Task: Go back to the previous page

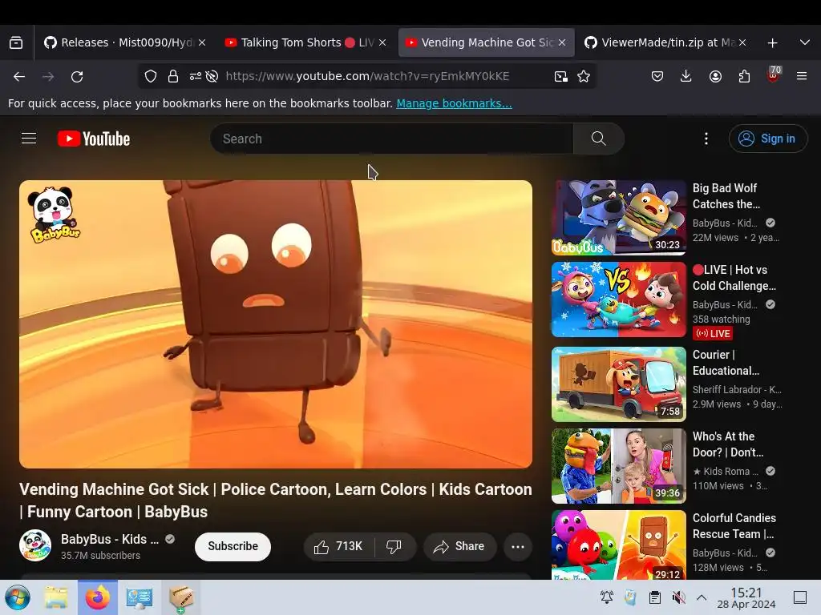Action: pyautogui.click(x=19, y=76)
